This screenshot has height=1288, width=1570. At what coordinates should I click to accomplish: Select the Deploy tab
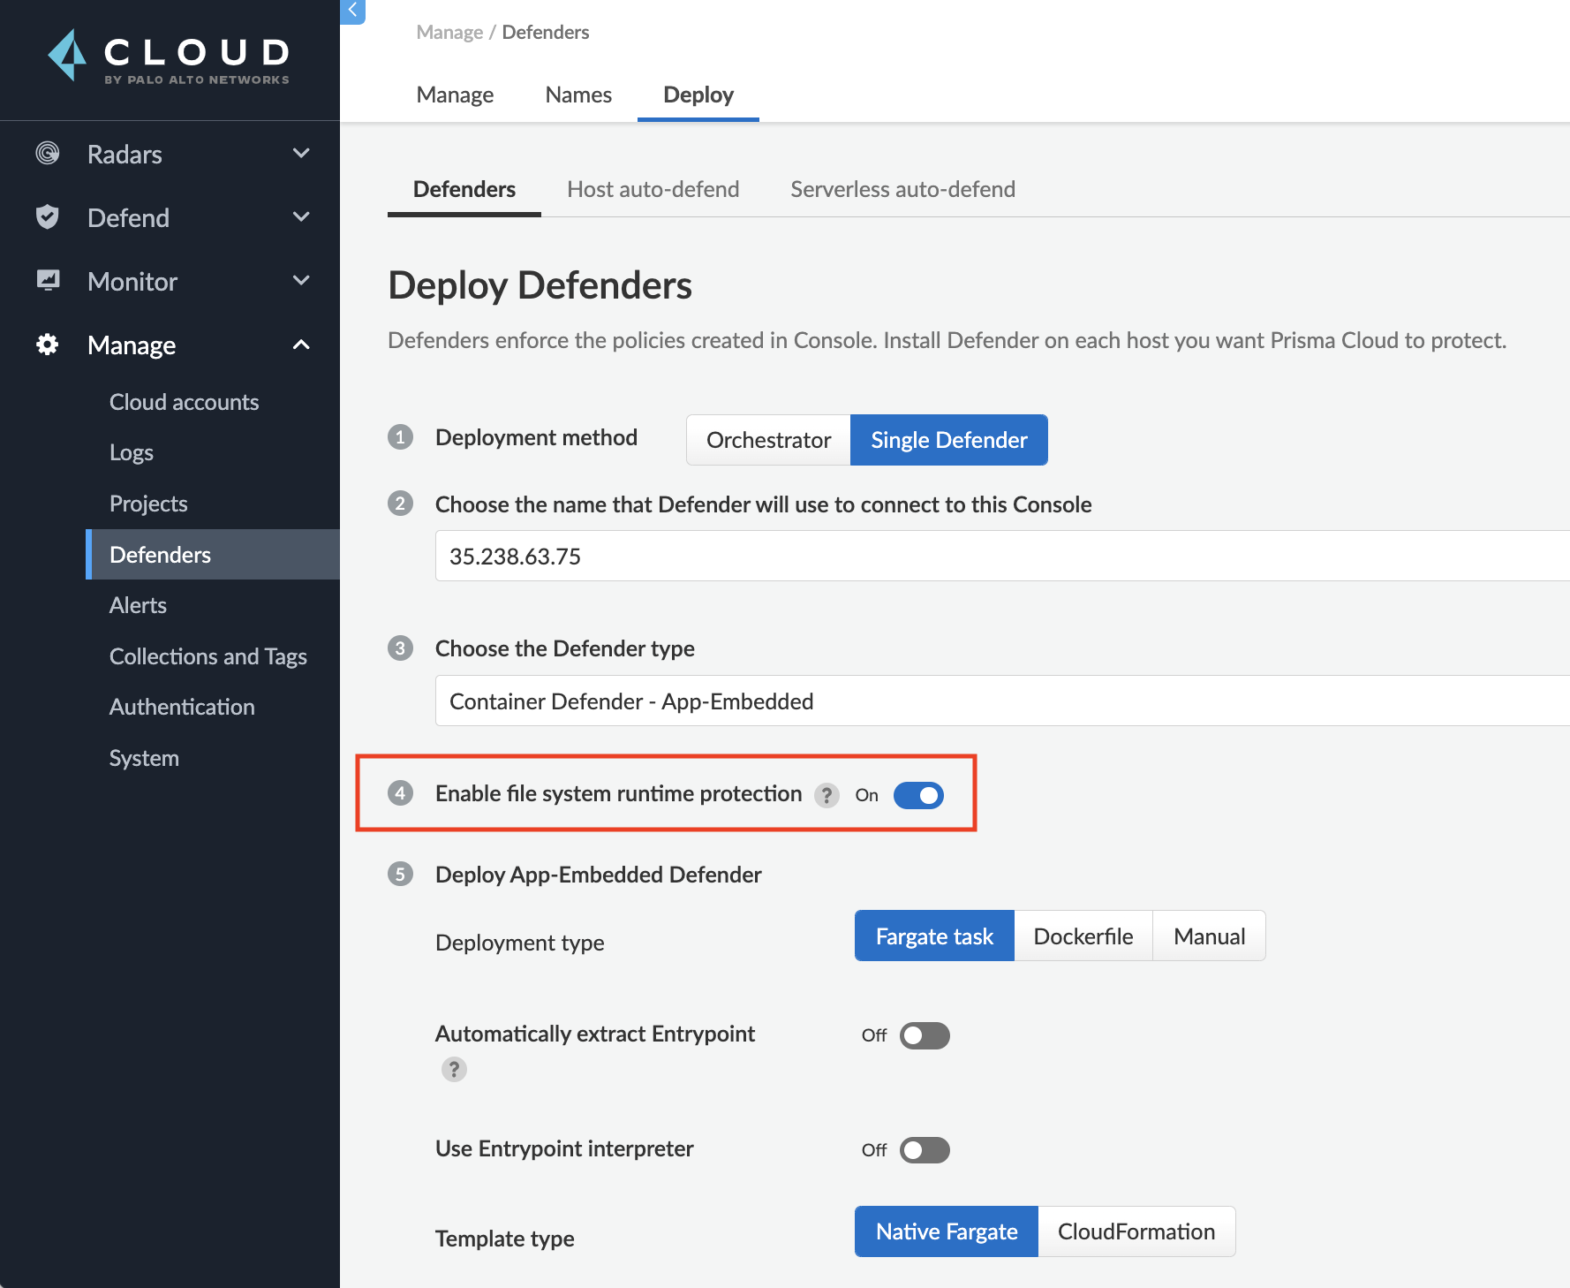(698, 95)
